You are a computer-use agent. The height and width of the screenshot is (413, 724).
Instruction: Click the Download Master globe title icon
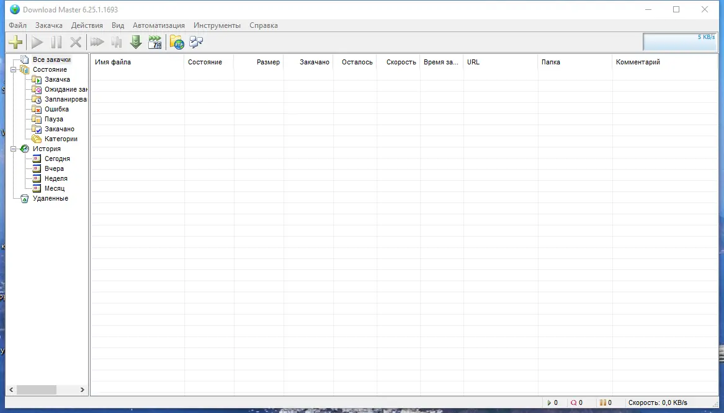click(15, 10)
